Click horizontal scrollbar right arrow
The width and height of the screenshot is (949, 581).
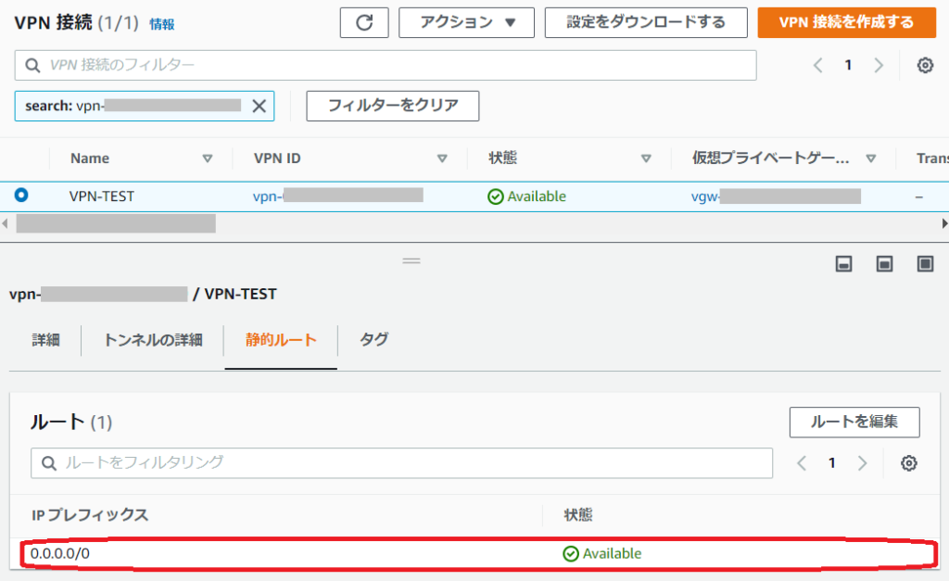click(x=944, y=223)
